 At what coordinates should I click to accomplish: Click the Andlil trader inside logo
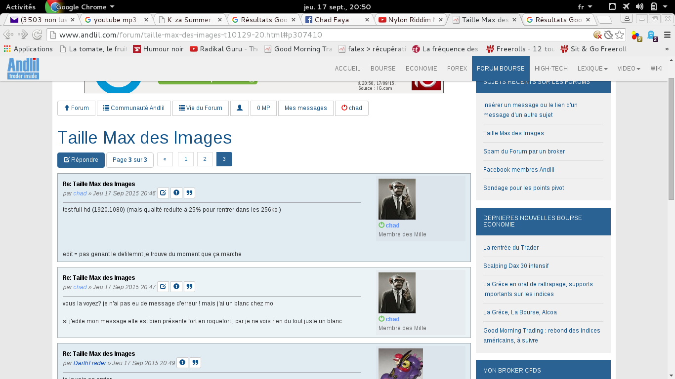pos(23,69)
